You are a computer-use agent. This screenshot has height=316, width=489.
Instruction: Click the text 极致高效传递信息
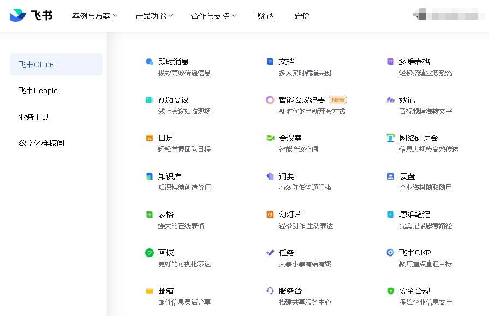pyautogui.click(x=184, y=73)
